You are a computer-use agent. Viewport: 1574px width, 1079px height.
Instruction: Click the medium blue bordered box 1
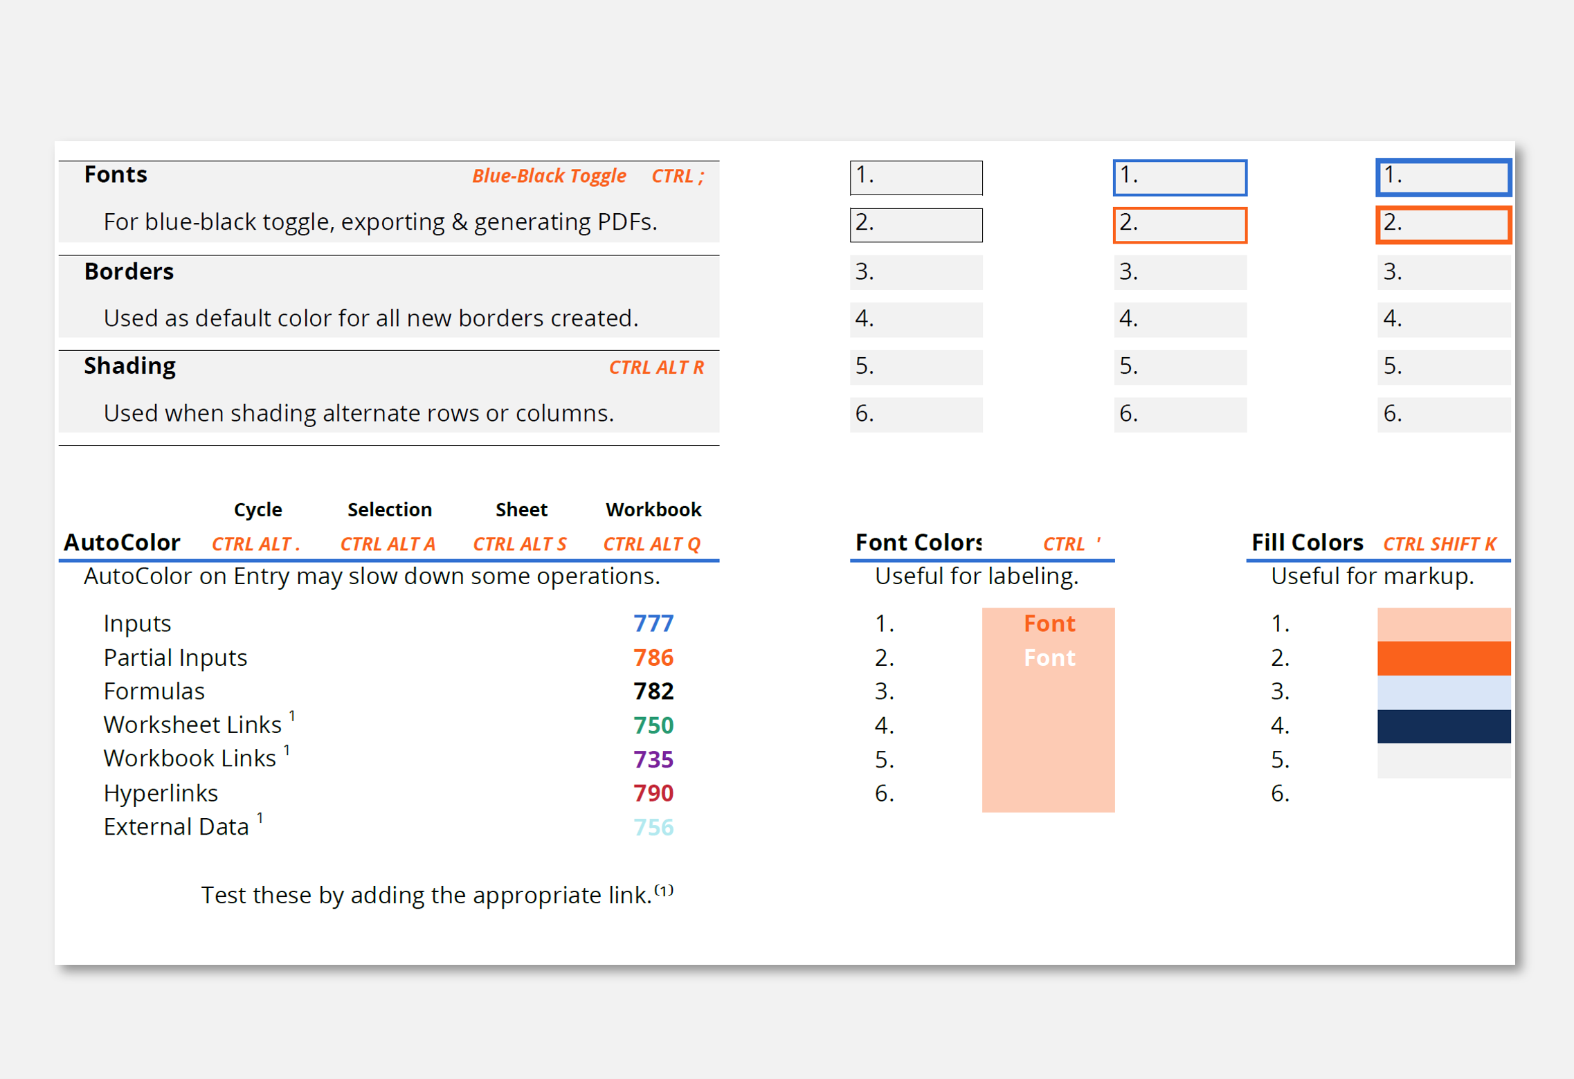pyautogui.click(x=1179, y=177)
